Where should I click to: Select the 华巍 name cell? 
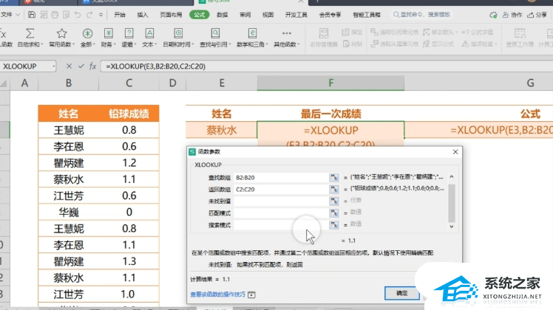click(69, 212)
